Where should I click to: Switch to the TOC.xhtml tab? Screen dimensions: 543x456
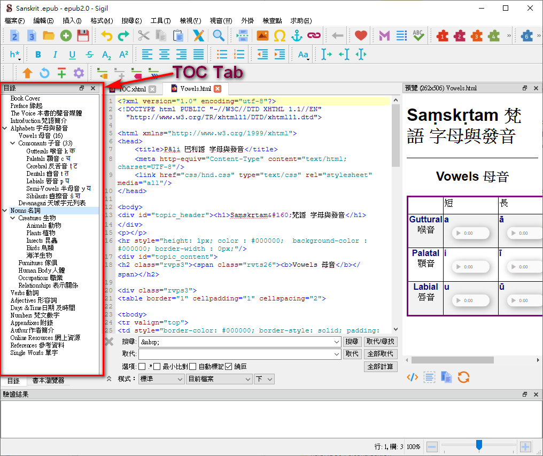[x=132, y=89]
